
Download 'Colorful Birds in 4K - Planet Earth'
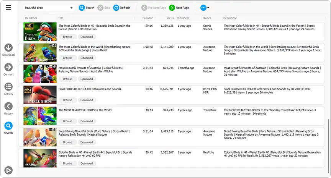pos(87,163)
